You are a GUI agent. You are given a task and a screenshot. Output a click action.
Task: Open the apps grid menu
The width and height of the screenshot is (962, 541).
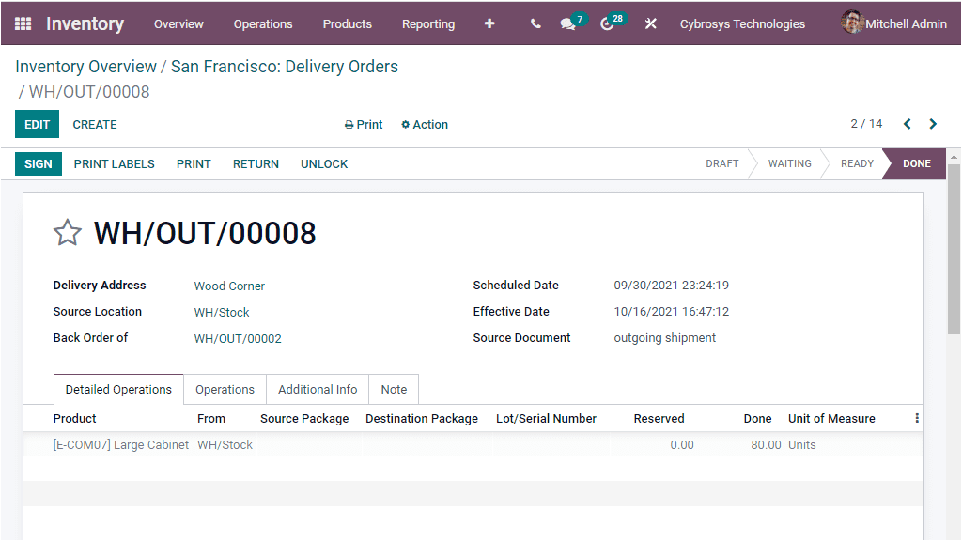click(23, 23)
